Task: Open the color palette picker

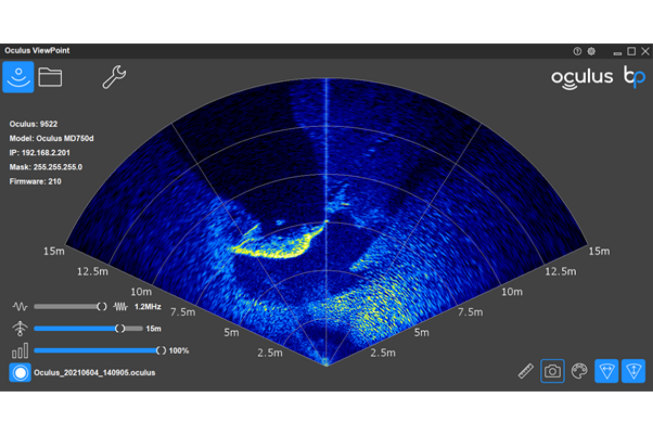Action: click(580, 371)
